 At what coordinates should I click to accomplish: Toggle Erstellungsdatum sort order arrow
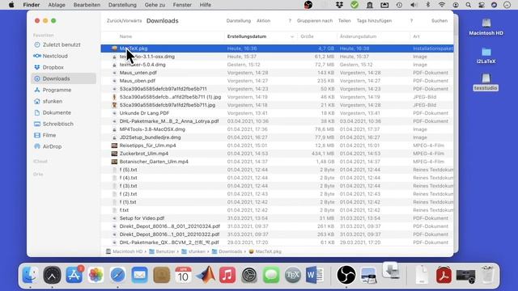(x=291, y=36)
